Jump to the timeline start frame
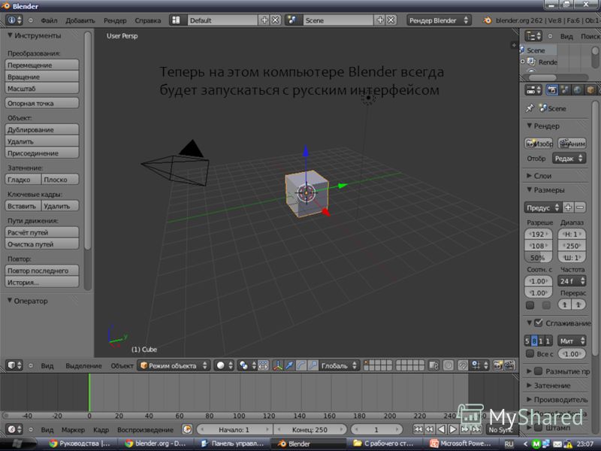 [418, 429]
